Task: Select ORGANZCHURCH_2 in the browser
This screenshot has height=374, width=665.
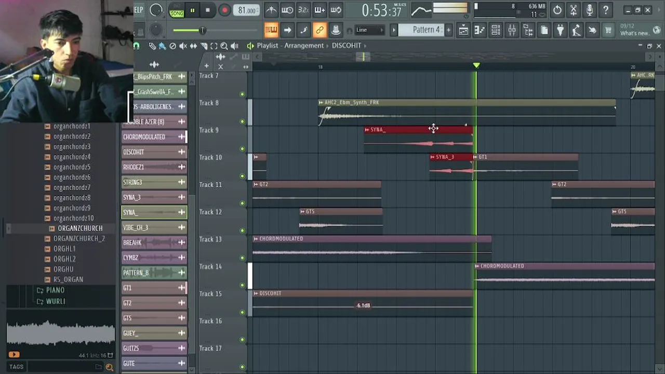Action: pos(79,238)
